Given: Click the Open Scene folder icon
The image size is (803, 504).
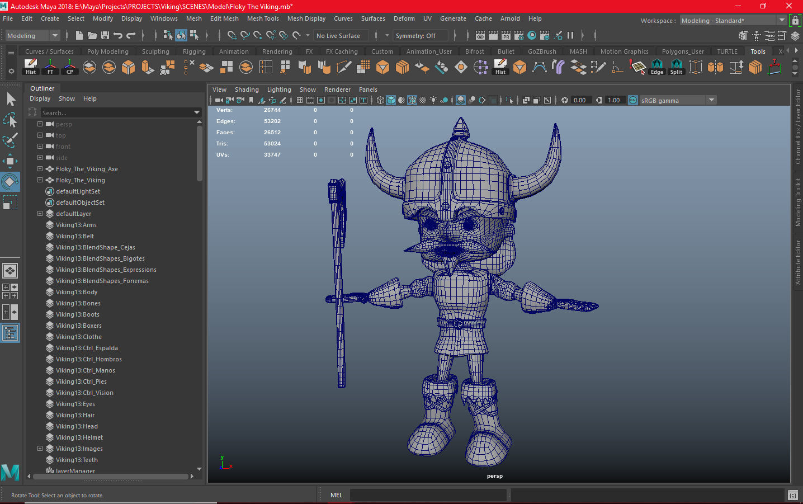Looking at the screenshot, I should tap(92, 35).
